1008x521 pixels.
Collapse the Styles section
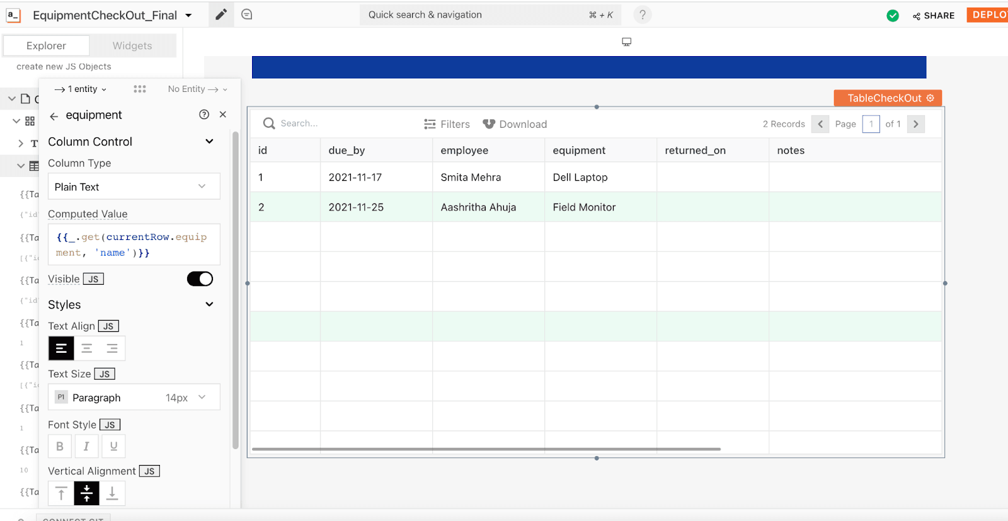click(x=209, y=304)
